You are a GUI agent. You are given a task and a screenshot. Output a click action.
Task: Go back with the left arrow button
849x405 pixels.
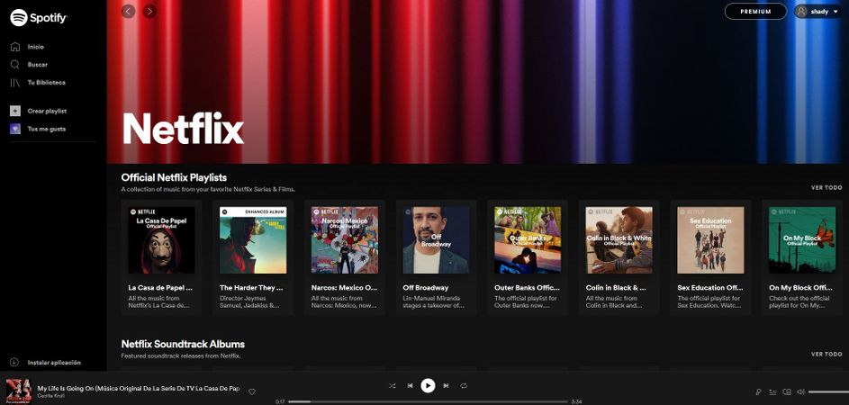pos(129,11)
